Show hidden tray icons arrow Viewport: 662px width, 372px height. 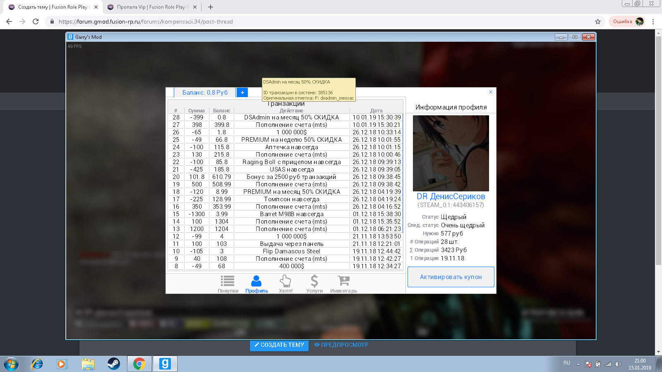(x=578, y=364)
